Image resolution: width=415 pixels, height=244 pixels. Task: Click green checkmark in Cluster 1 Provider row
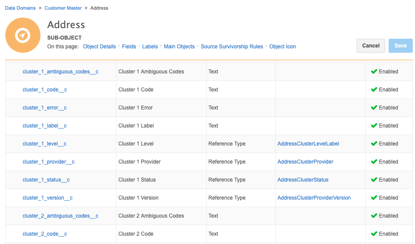click(x=374, y=162)
